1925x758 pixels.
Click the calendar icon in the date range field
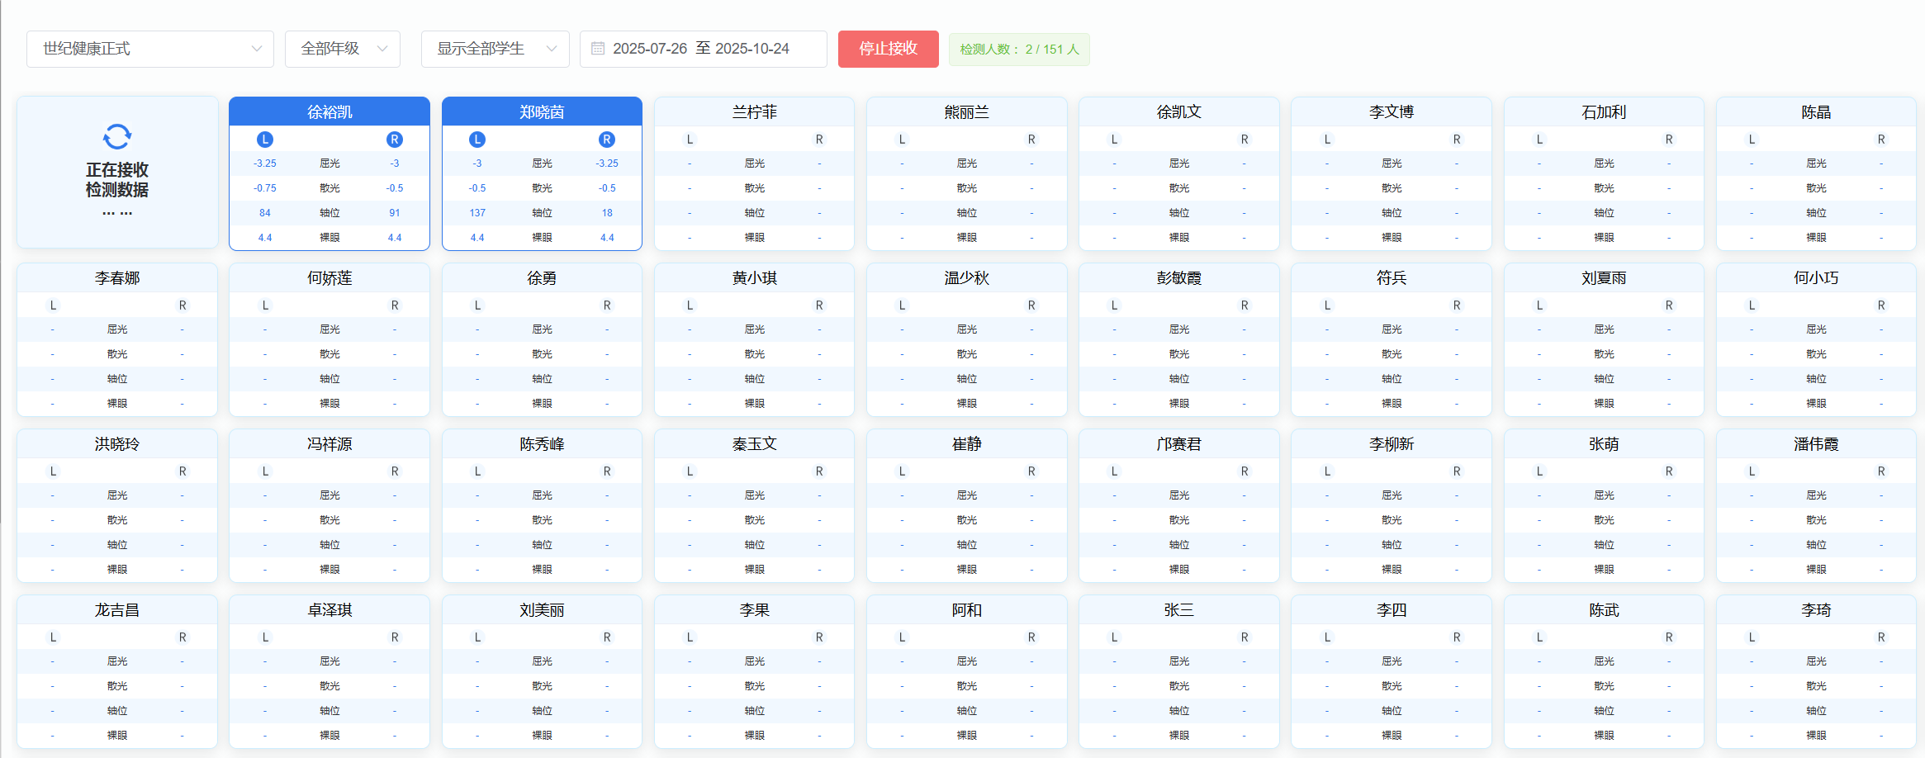(x=598, y=49)
